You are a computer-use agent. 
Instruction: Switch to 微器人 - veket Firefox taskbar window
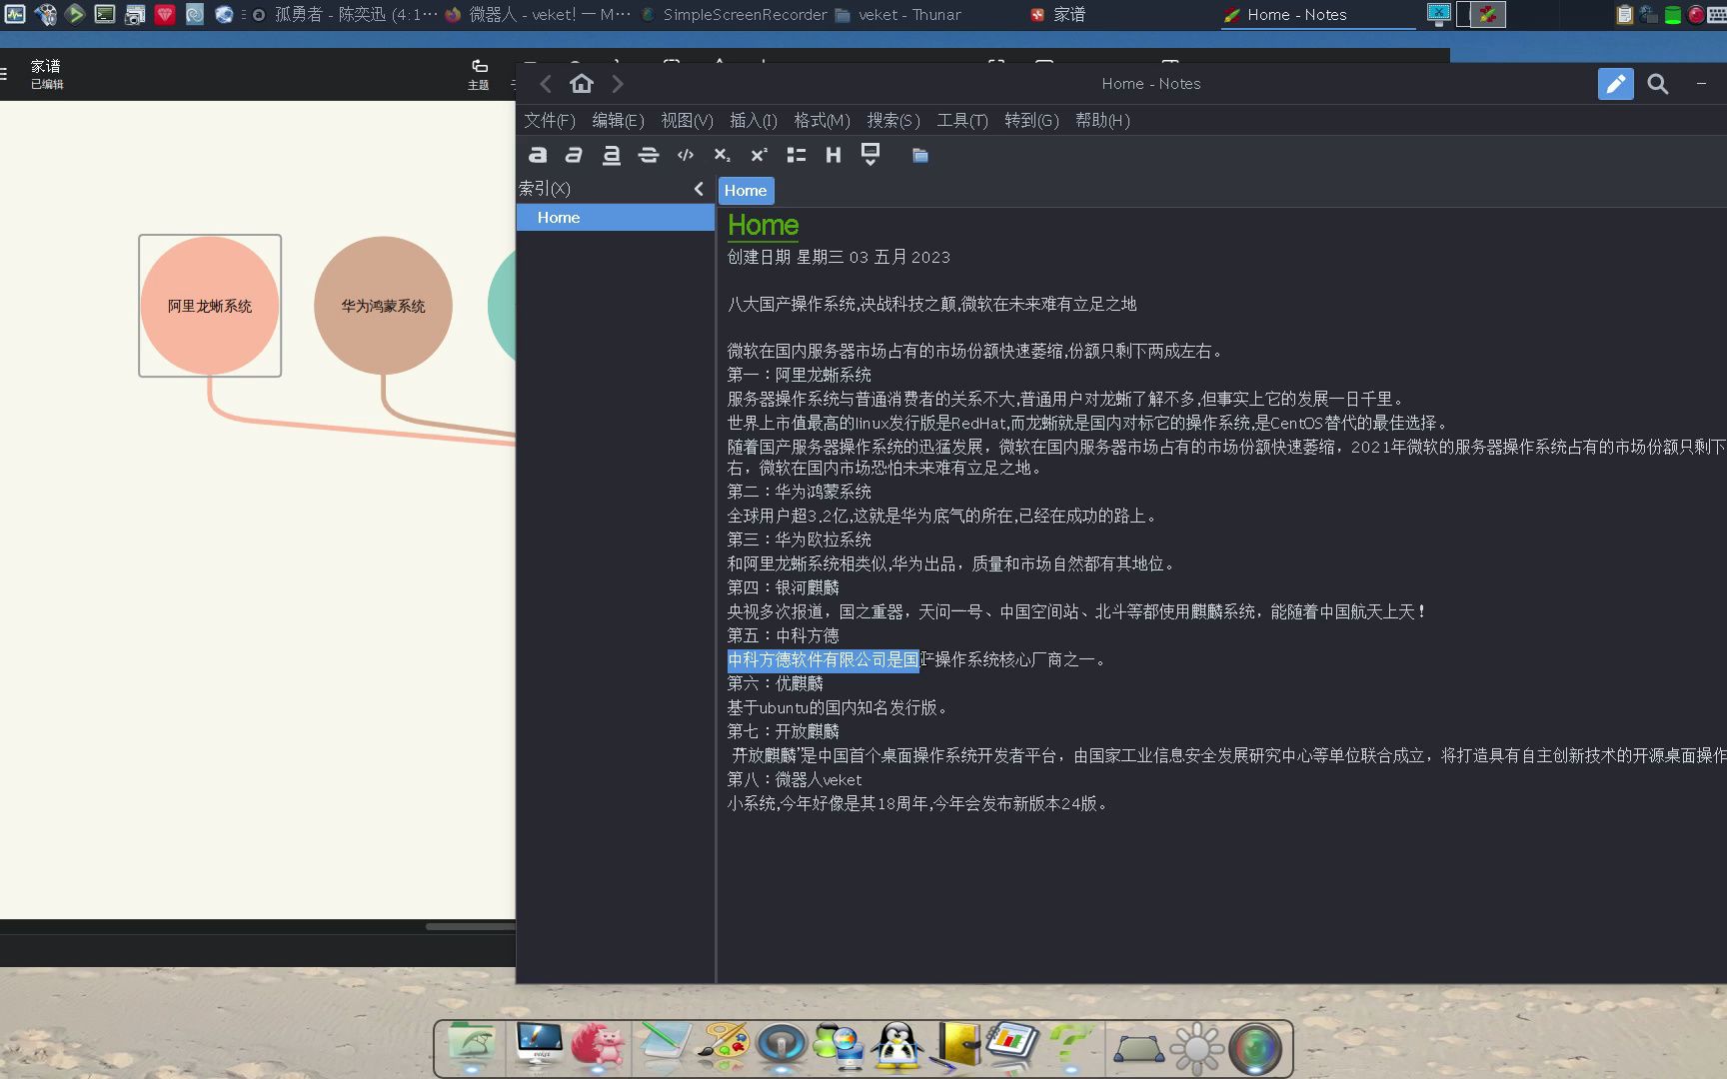538,14
